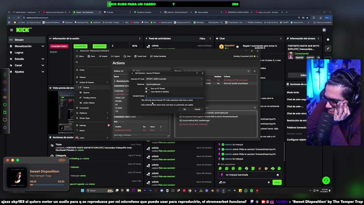The height and width of the screenshot is (205, 364).
Task: Click Spotify icon in Windows taskbar
Action: click(x=251, y=190)
